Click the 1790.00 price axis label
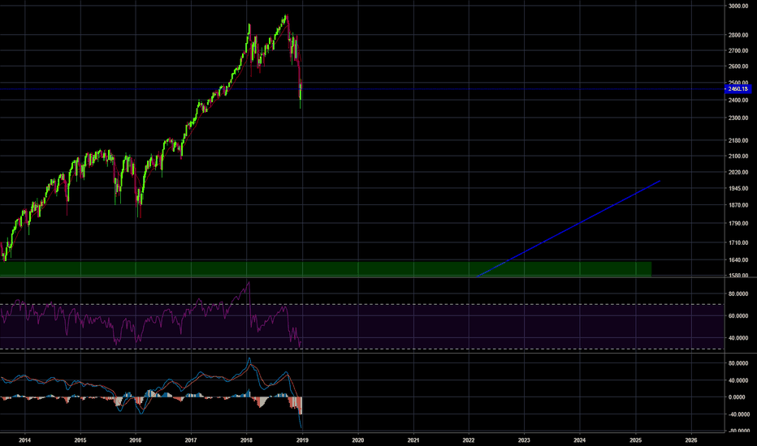757x446 pixels. 738,224
